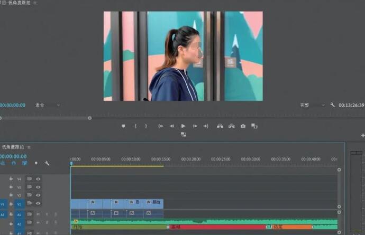Click the Button Editor plus icon
Viewport: 365px width, 235px height.
tap(362, 136)
